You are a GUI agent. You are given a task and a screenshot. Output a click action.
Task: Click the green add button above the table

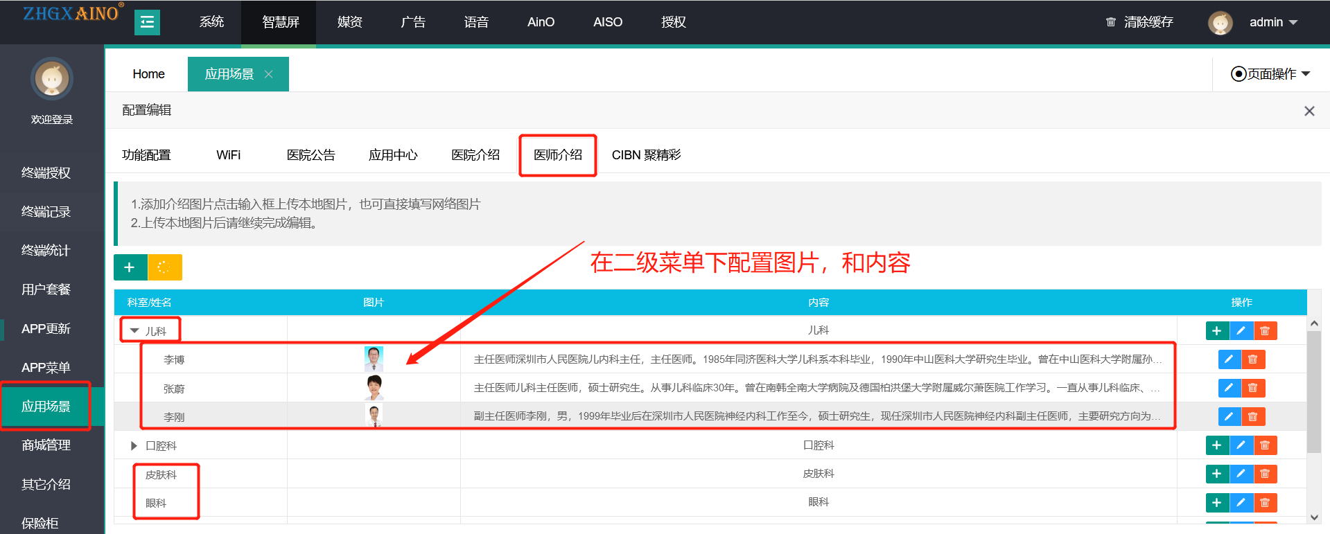tap(130, 267)
